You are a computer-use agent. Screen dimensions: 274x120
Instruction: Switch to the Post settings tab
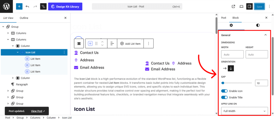click(x=223, y=18)
